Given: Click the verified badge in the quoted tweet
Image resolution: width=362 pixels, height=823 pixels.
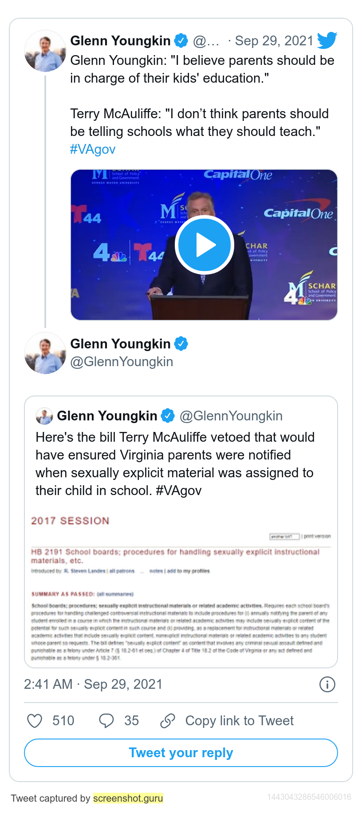Looking at the screenshot, I should (168, 415).
